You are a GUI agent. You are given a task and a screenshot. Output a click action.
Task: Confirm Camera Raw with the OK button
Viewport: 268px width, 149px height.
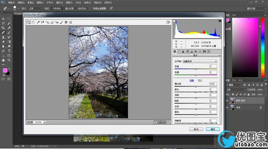click(x=213, y=129)
